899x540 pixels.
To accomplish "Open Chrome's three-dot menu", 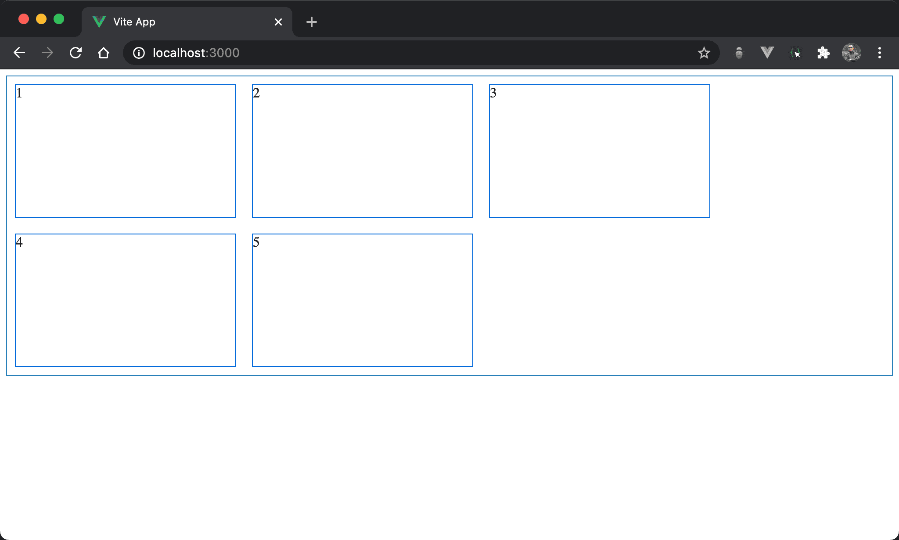I will coord(879,53).
